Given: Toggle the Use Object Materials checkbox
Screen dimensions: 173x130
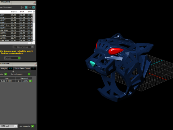Looking at the screenshot, I should tap(32, 47).
